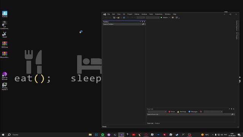Click the Error List search magnifier icon
Viewport: 243px width, 137px height.
[x=232, y=114]
